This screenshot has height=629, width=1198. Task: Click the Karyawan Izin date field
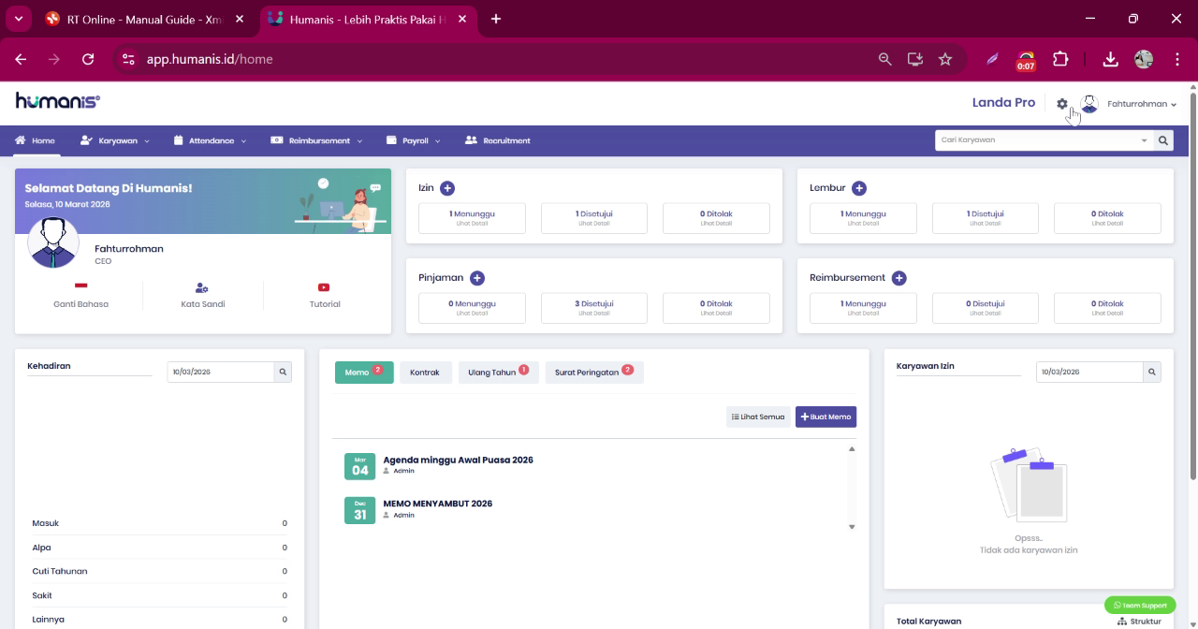point(1089,372)
